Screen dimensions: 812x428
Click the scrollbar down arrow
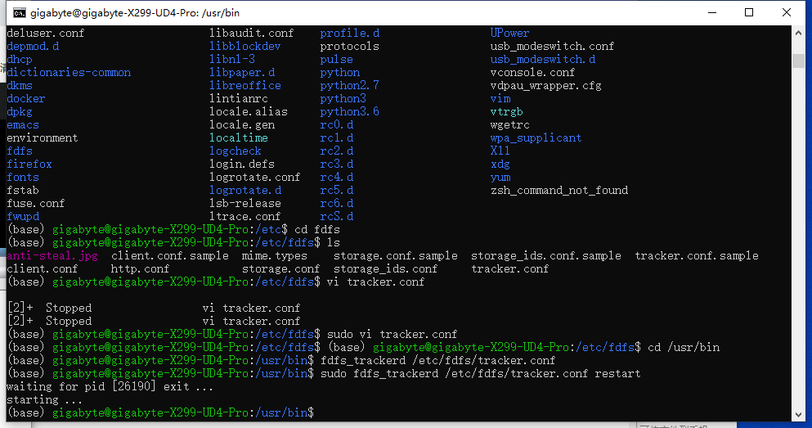[x=798, y=415]
